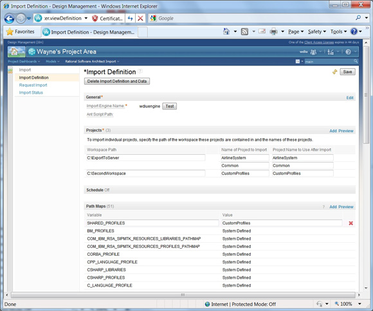This screenshot has width=373, height=311.
Task: Expand Home icon dropdown arrow
Action: 235,31
